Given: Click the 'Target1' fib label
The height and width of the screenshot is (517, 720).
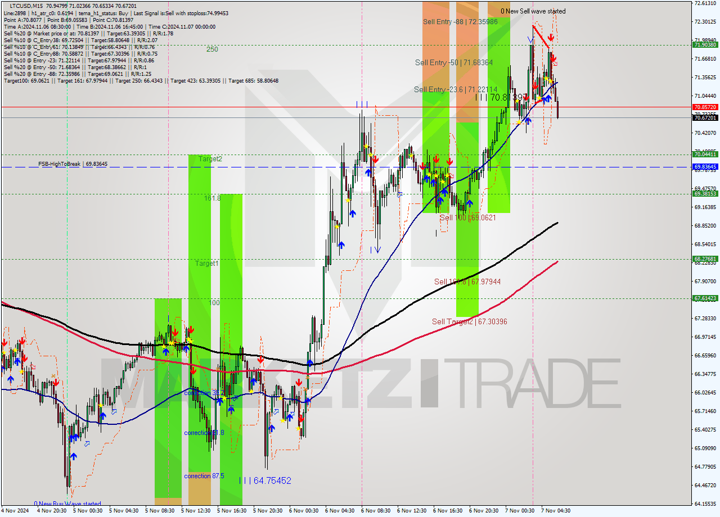Looking at the screenshot, I should (x=207, y=263).
